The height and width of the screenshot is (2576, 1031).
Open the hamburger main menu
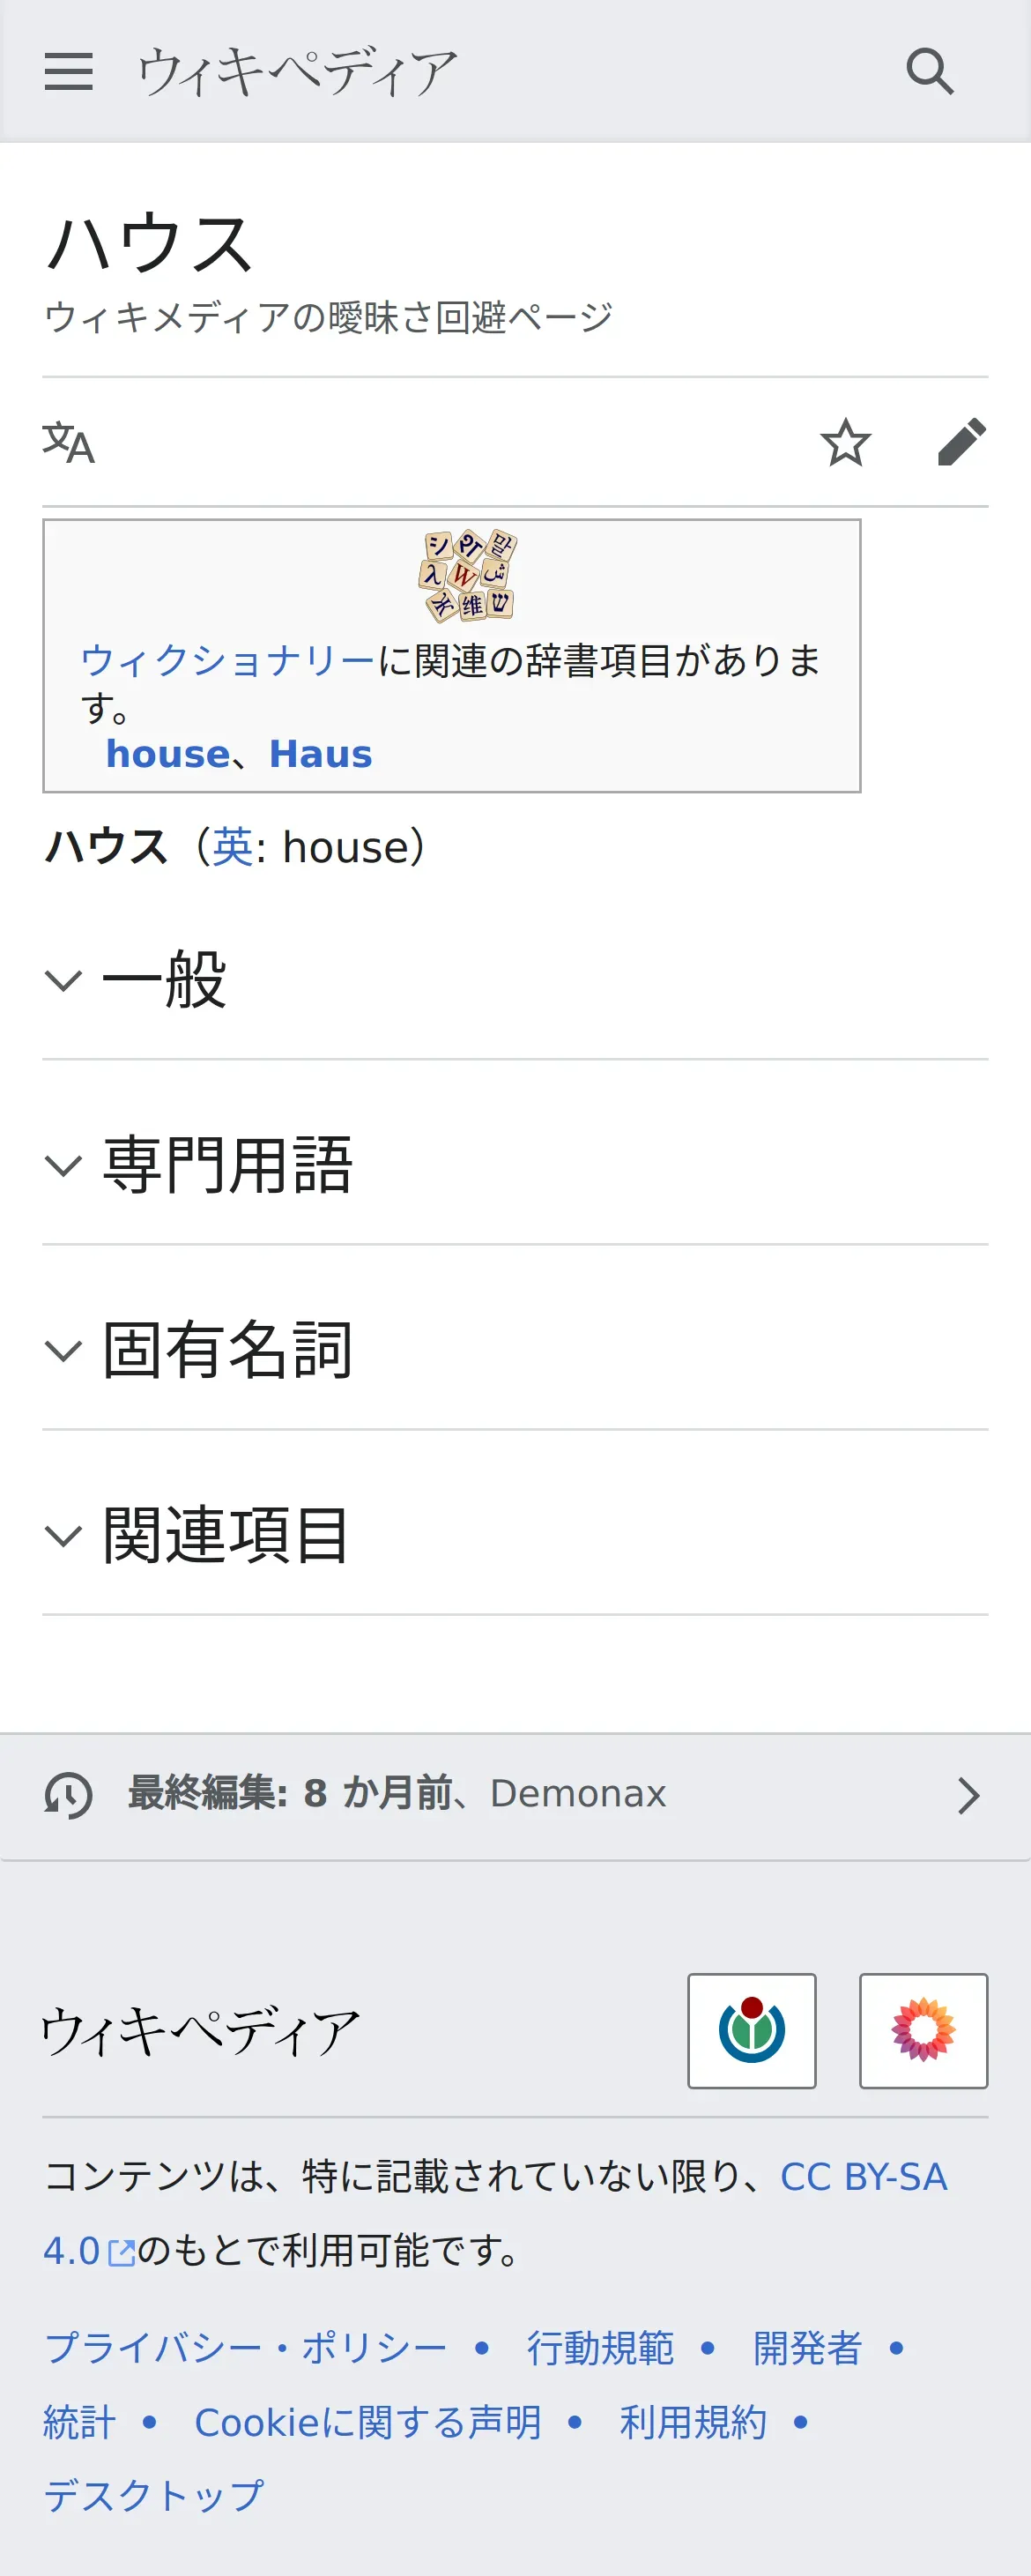point(68,72)
